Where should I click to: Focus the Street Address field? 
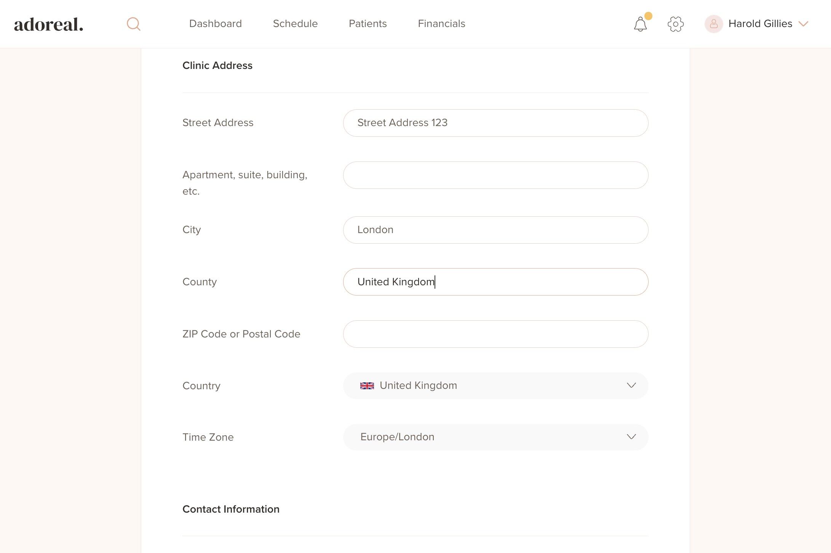495,123
